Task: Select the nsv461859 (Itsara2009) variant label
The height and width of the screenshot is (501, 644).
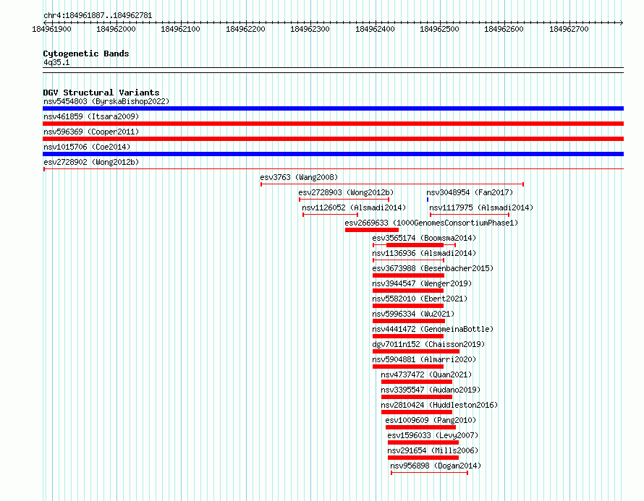Action: click(91, 116)
